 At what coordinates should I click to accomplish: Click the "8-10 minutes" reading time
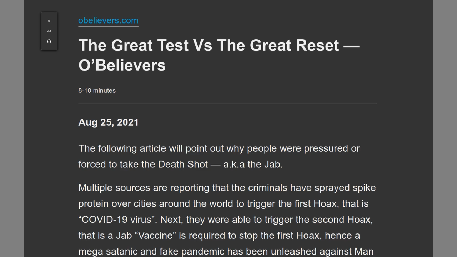pyautogui.click(x=97, y=91)
